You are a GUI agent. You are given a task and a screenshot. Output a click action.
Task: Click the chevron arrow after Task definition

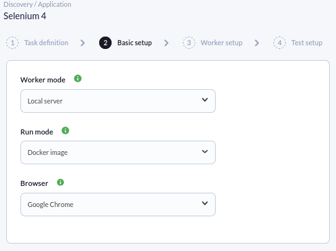tap(82, 43)
